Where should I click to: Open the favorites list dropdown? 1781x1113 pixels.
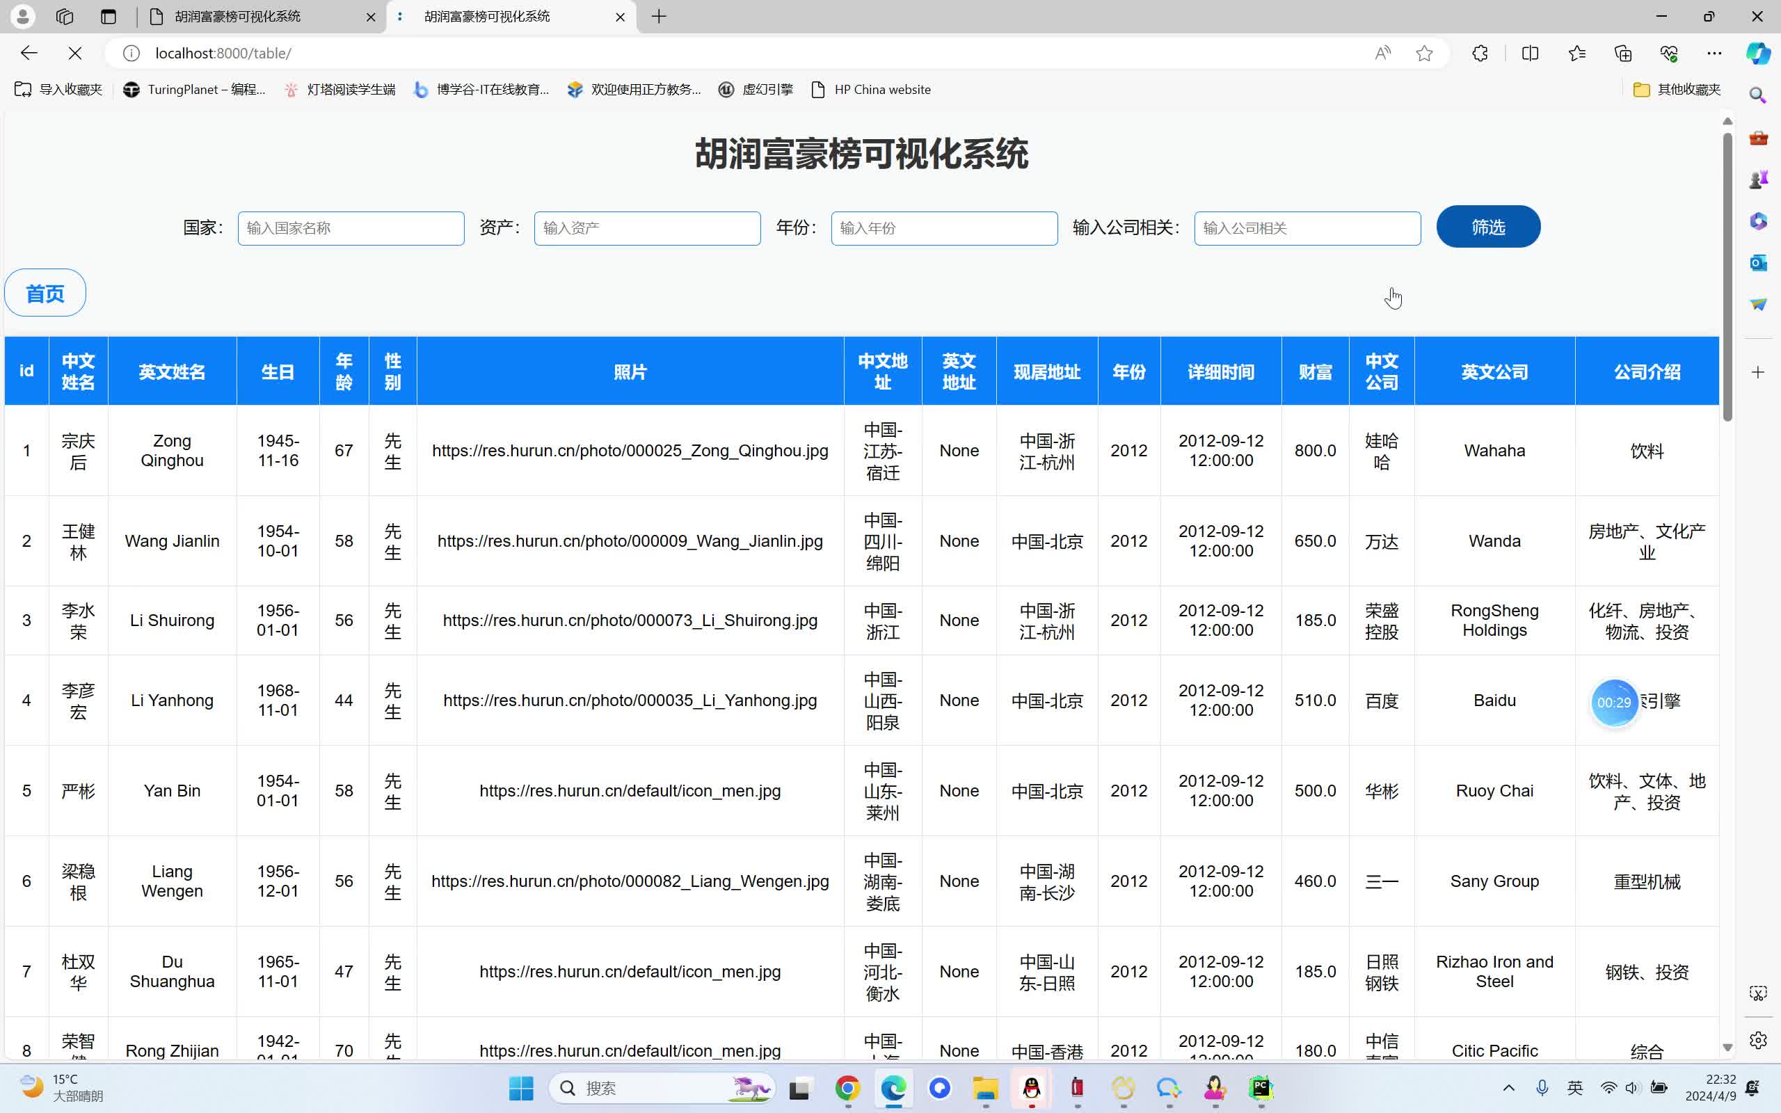click(1576, 53)
